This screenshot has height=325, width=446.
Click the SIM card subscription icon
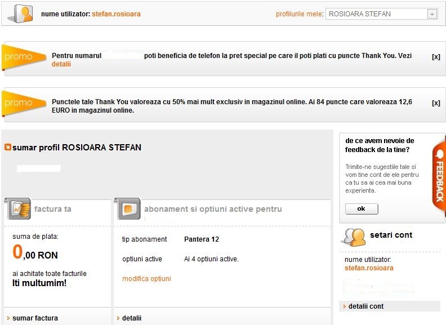tap(128, 208)
